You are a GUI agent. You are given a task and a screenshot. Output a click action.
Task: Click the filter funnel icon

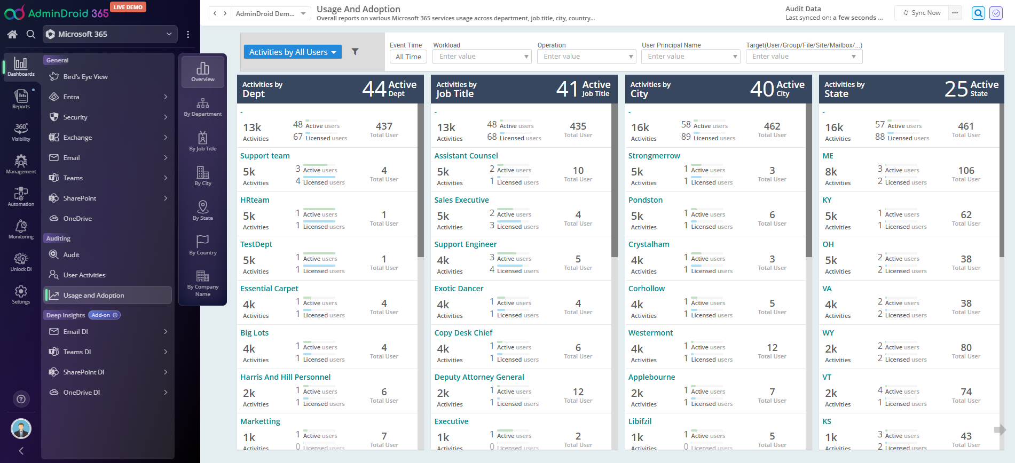click(355, 52)
